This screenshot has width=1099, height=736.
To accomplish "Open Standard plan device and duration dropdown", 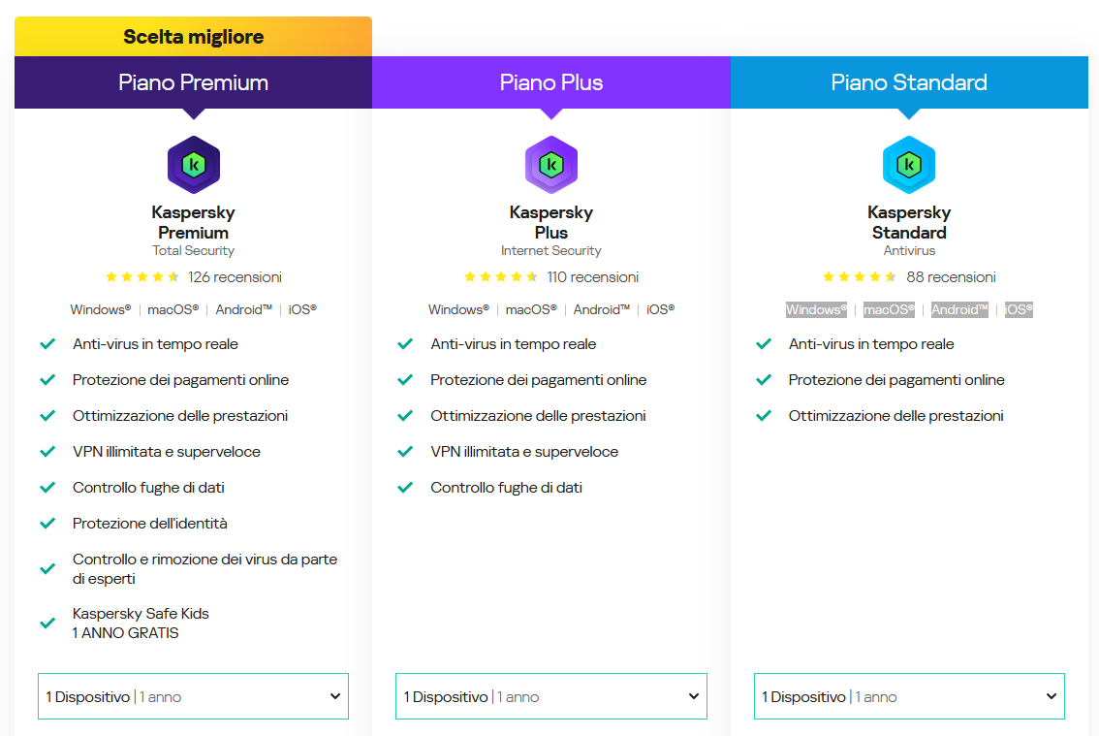I will pyautogui.click(x=909, y=696).
